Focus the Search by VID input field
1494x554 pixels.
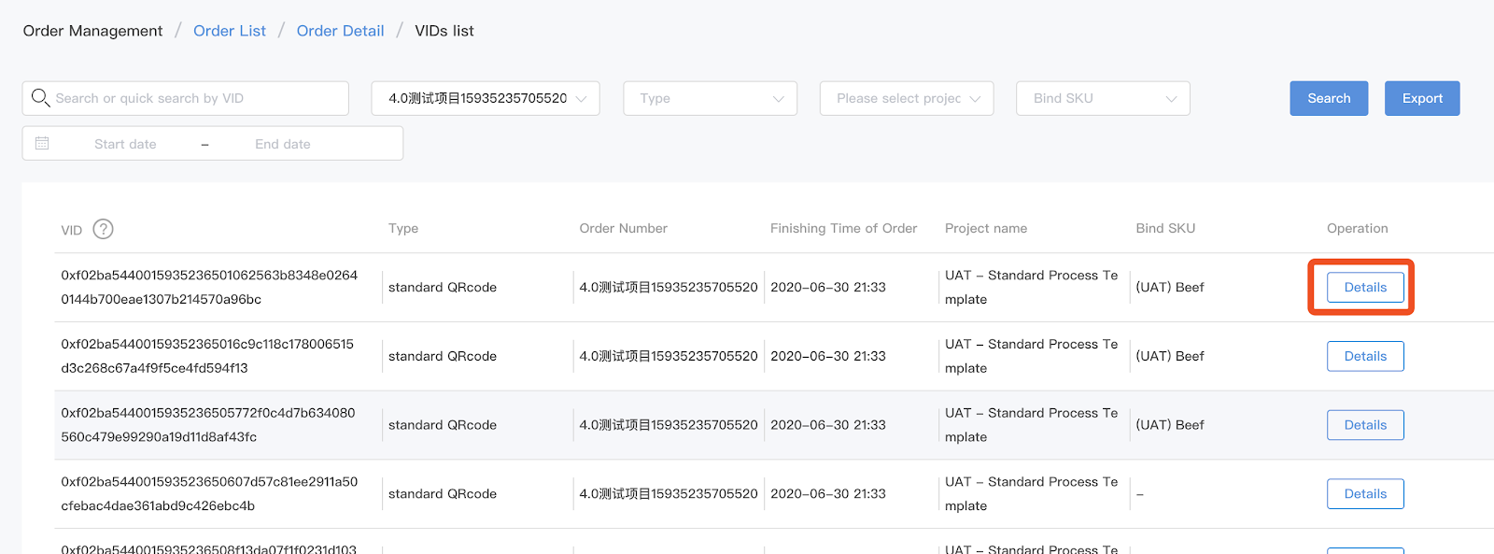(186, 98)
